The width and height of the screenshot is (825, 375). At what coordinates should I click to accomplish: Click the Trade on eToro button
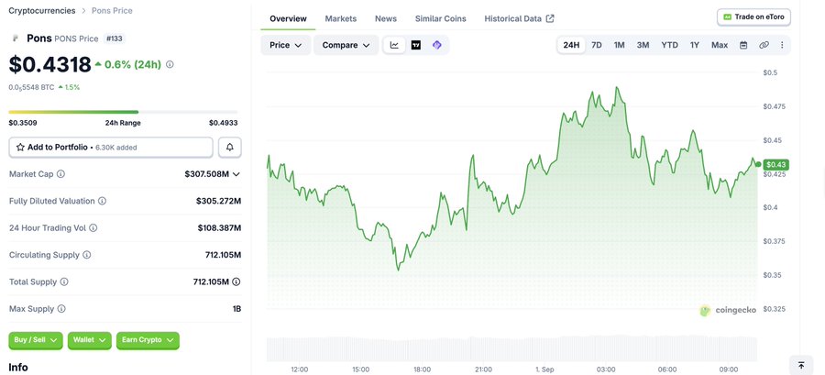click(754, 17)
